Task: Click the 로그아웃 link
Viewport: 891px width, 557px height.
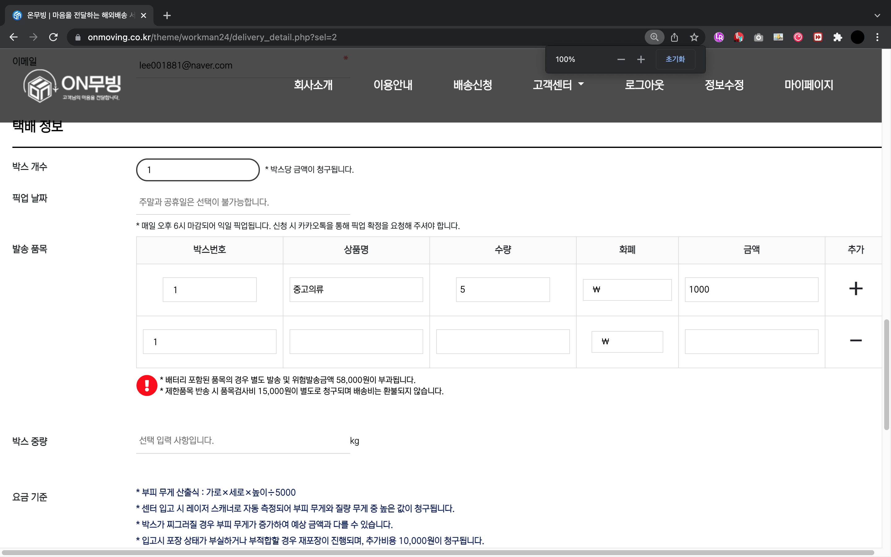Action: coord(644,85)
